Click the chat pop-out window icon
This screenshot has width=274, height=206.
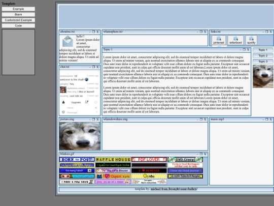pos(87,102)
